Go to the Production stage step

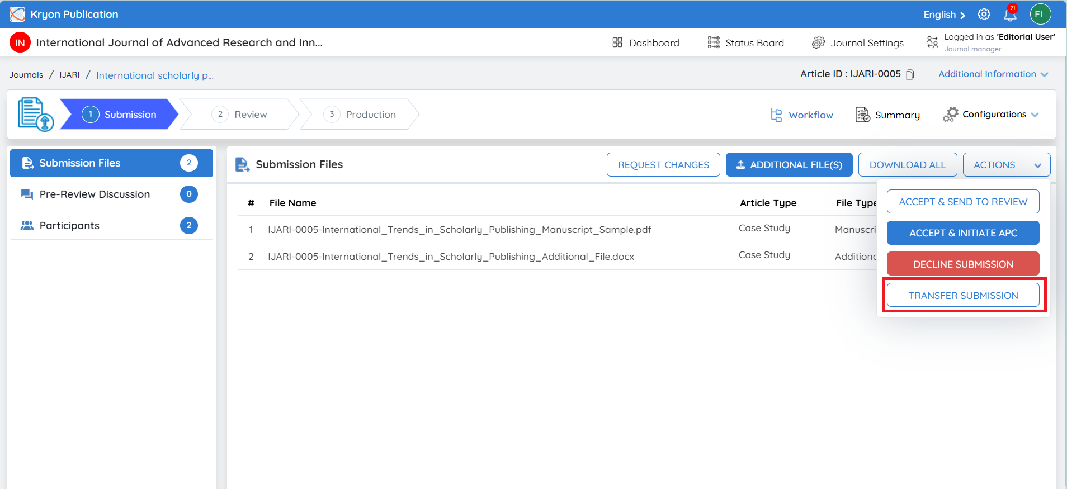tap(360, 114)
